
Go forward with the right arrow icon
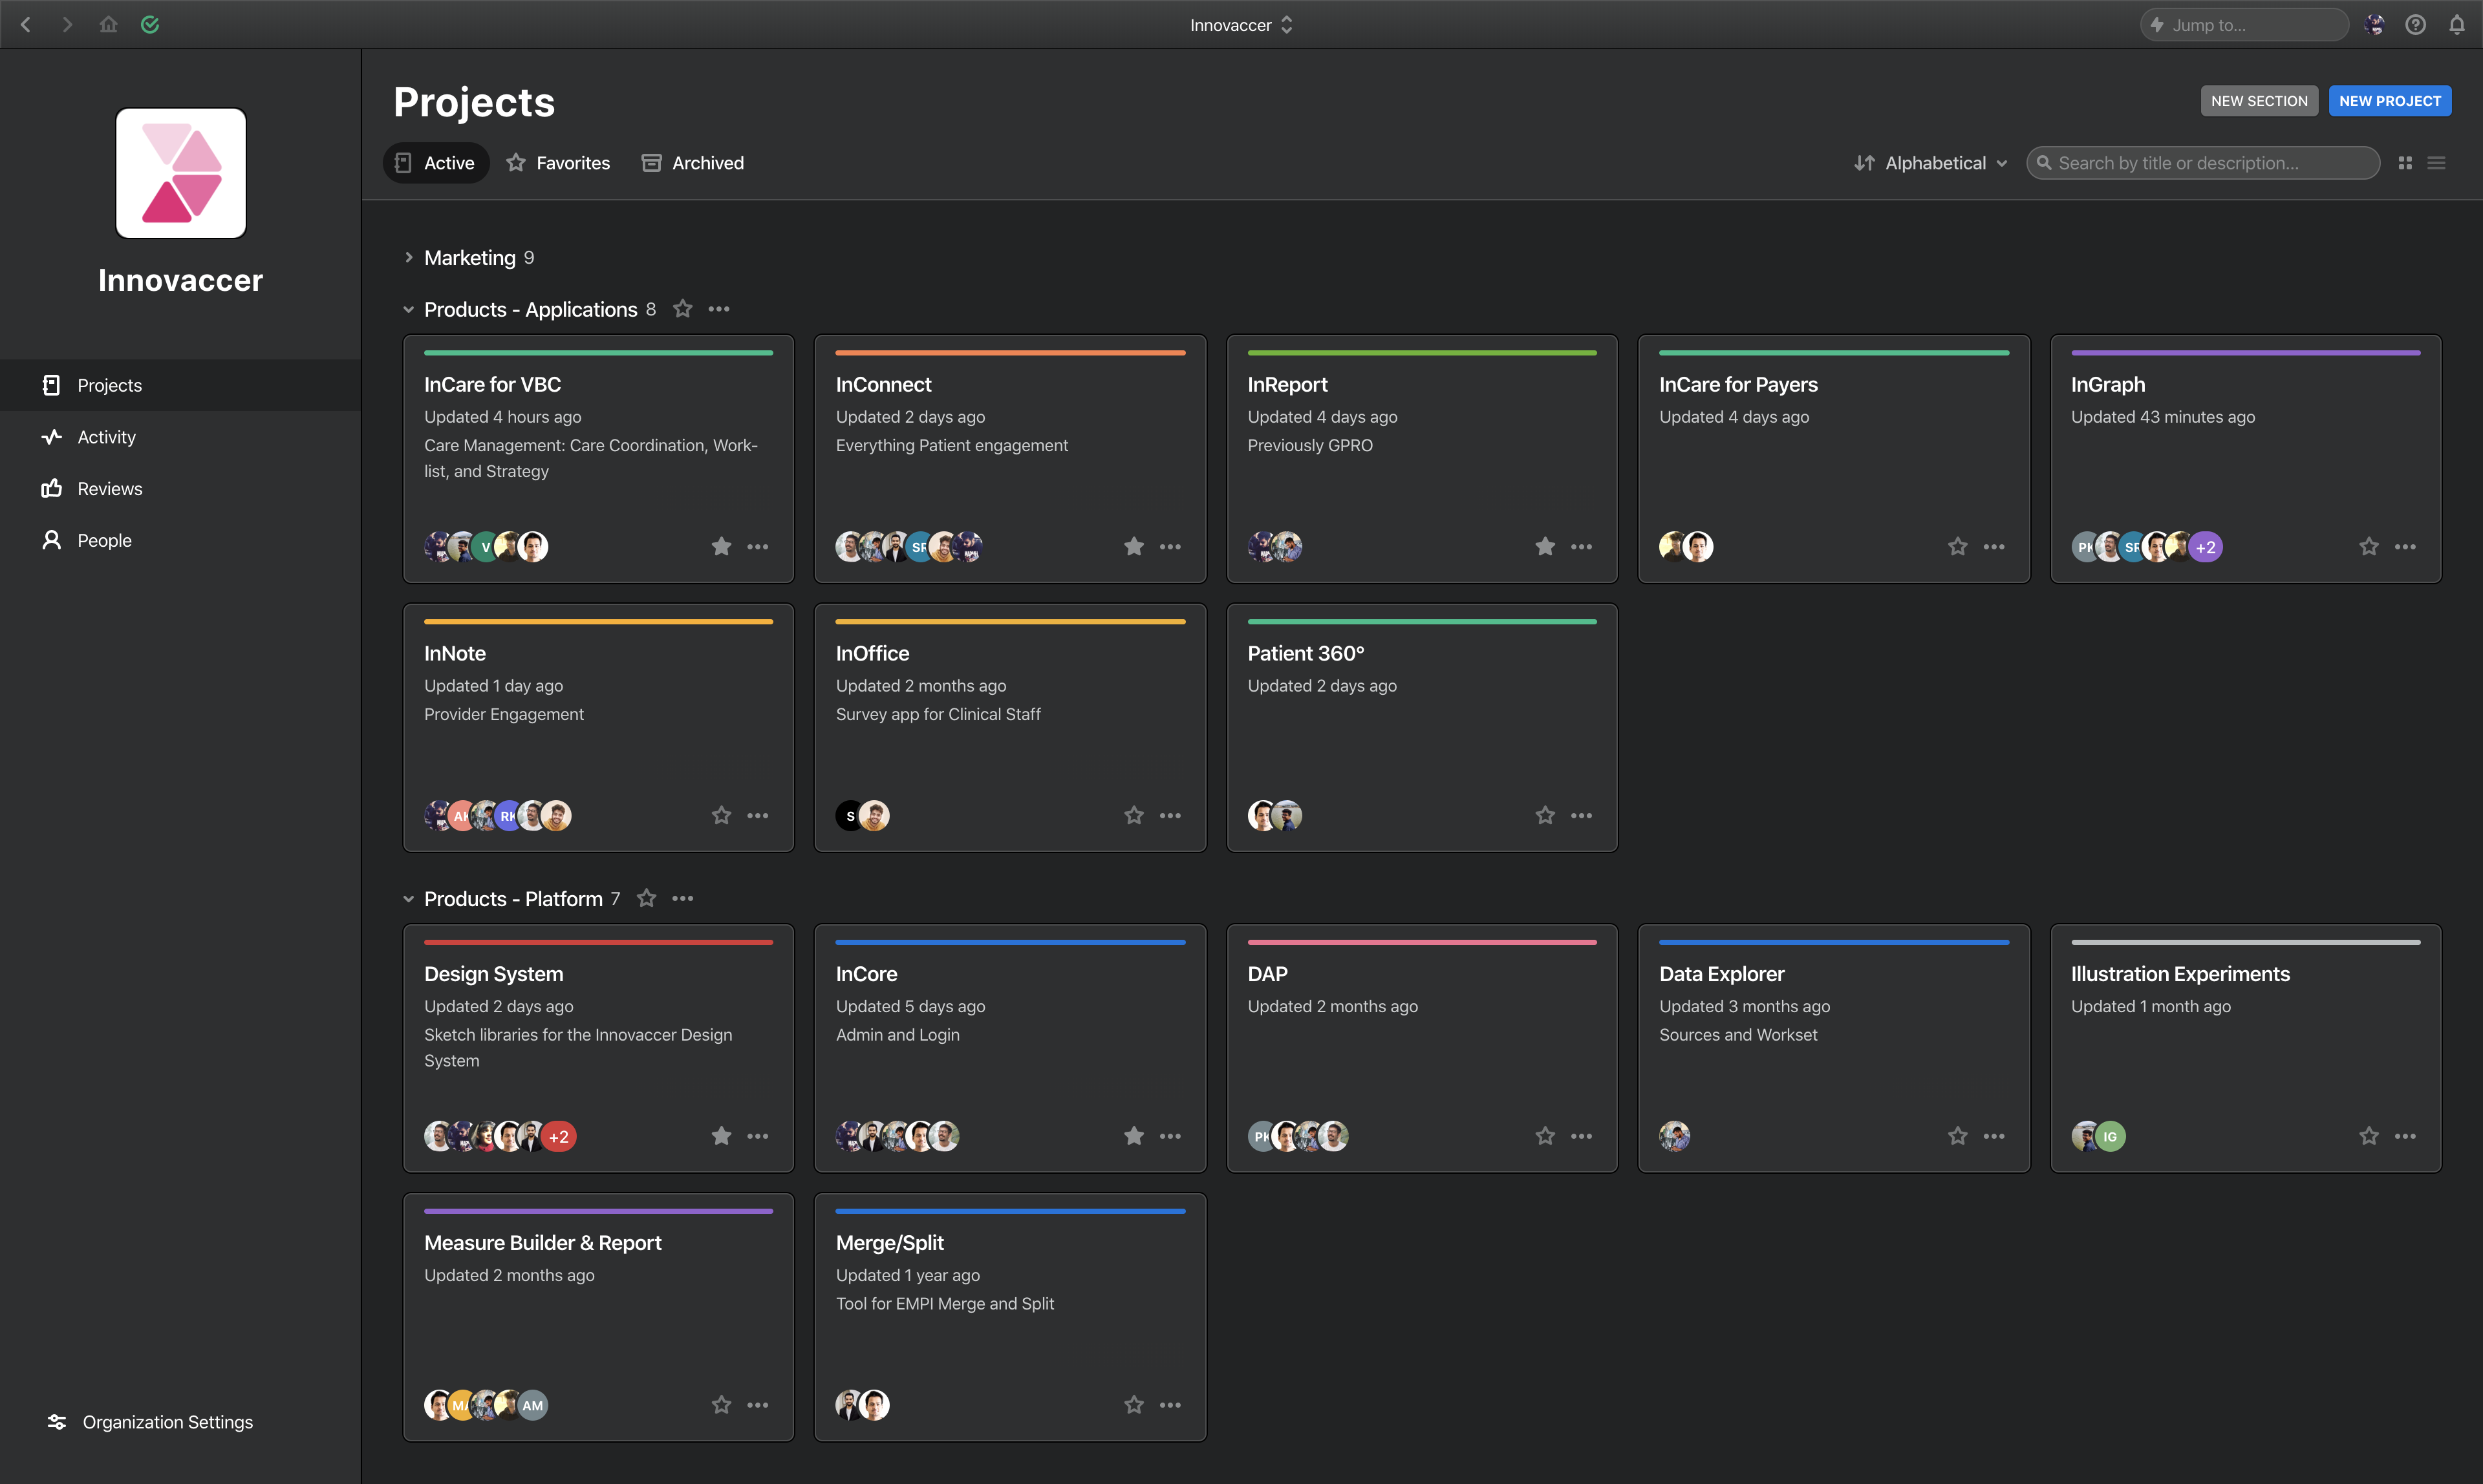coord(67,24)
